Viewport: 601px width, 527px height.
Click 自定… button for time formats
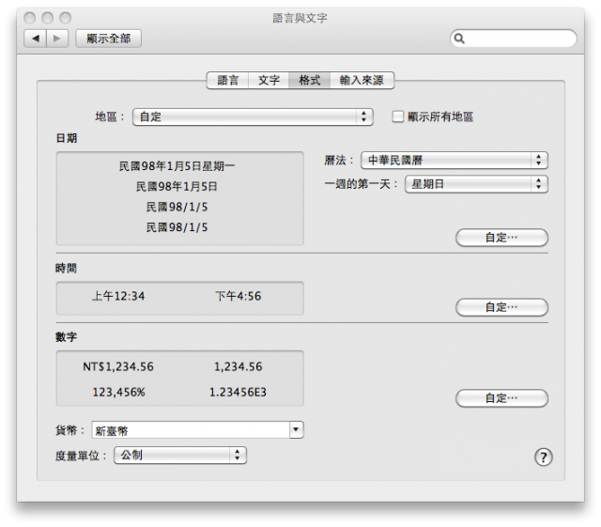tap(501, 307)
